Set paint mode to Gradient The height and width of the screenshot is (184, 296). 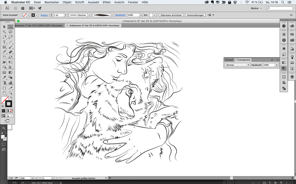(7, 111)
